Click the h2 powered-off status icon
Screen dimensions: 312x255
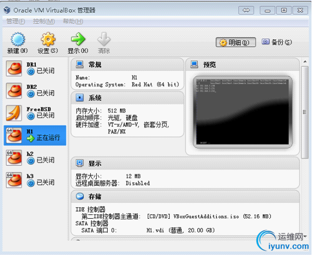point(31,161)
